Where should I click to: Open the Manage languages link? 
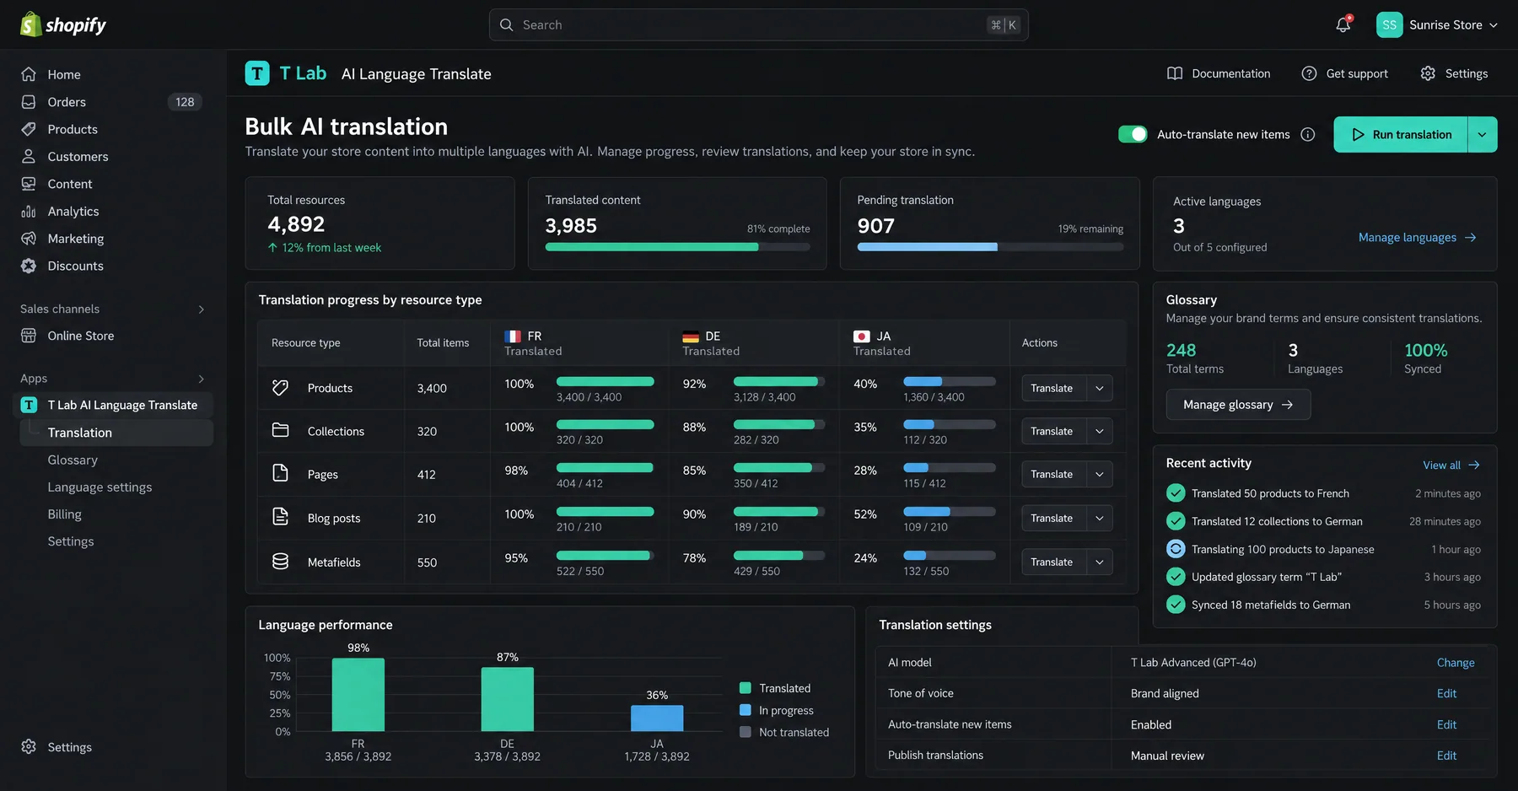pos(1417,238)
